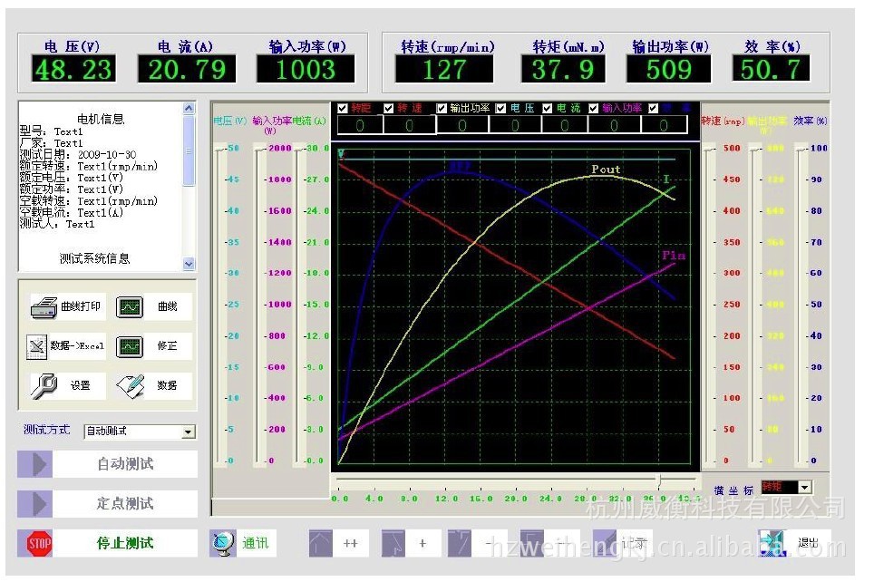
Task: Click the 空载电流: Text1(A) line
Action: click(x=72, y=212)
